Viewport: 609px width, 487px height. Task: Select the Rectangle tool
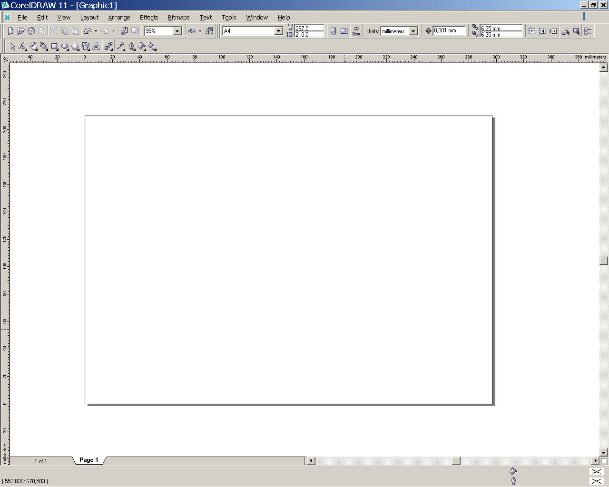click(x=55, y=46)
